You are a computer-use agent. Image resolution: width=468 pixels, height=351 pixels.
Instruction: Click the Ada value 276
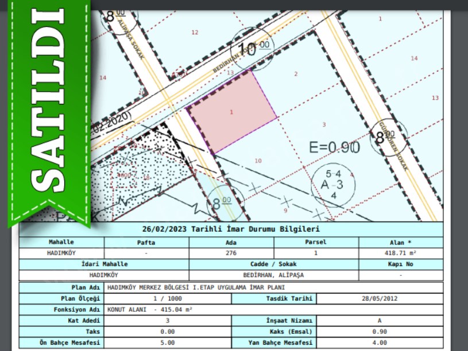pyautogui.click(x=231, y=252)
